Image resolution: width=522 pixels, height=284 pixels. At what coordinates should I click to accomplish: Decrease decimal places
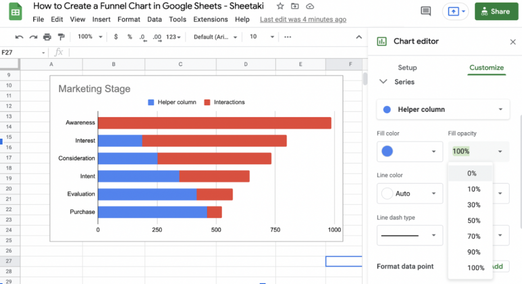pos(142,37)
